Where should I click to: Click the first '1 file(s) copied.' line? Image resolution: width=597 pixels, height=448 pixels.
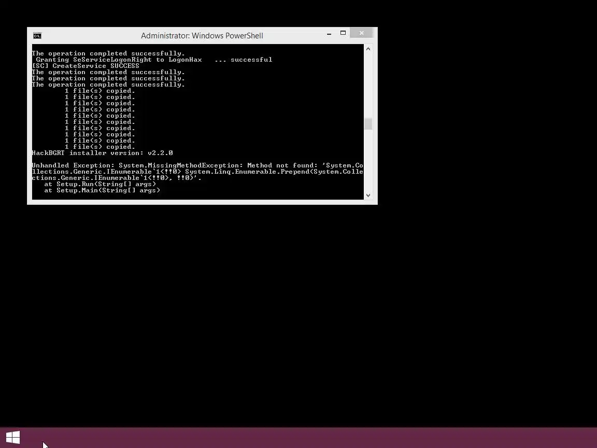pos(99,91)
